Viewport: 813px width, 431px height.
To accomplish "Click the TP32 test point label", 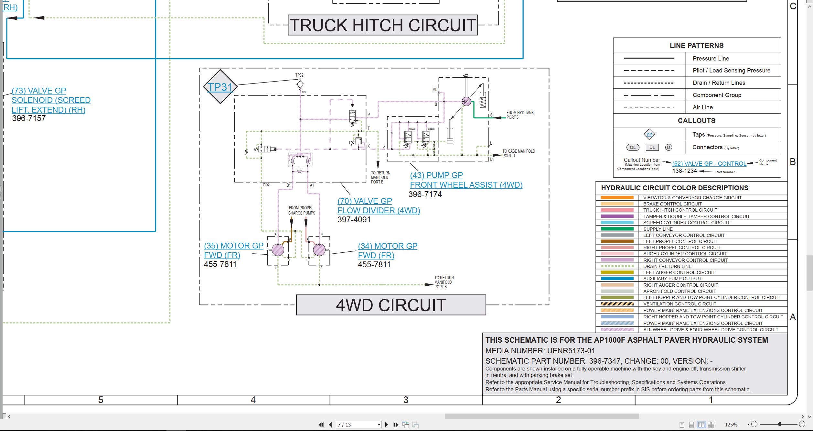I will click(x=299, y=75).
